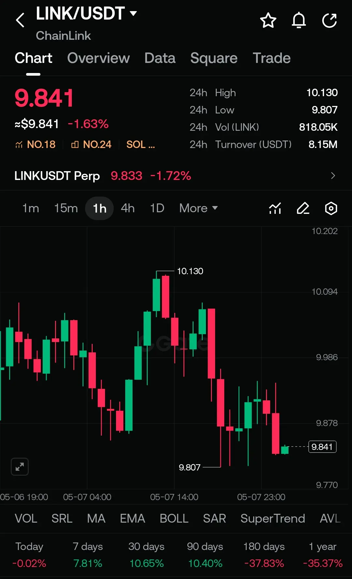Tap the NO.24 ranking tag

click(x=91, y=144)
